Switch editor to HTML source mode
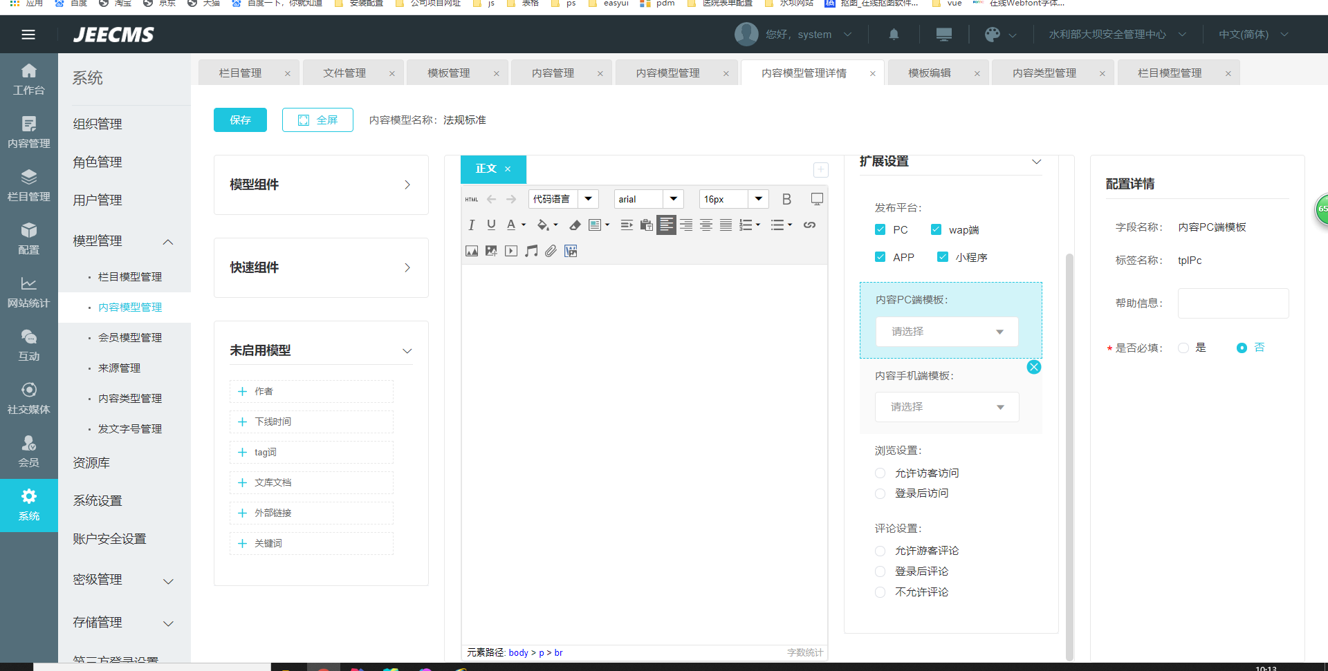The height and width of the screenshot is (671, 1328). click(x=472, y=199)
